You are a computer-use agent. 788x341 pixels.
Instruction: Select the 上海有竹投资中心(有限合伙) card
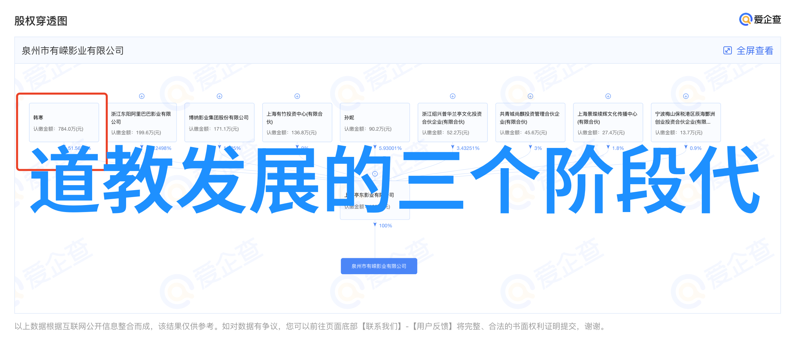(x=297, y=122)
